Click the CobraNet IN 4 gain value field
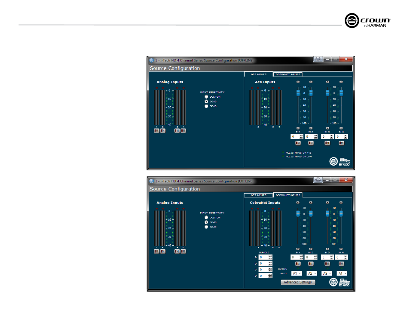The image size is (410, 317). point(340,257)
